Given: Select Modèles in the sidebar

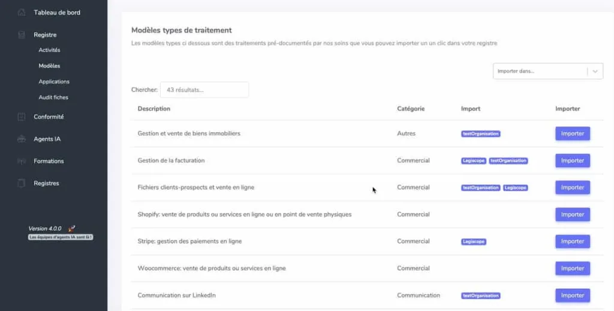Looking at the screenshot, I should (x=49, y=66).
